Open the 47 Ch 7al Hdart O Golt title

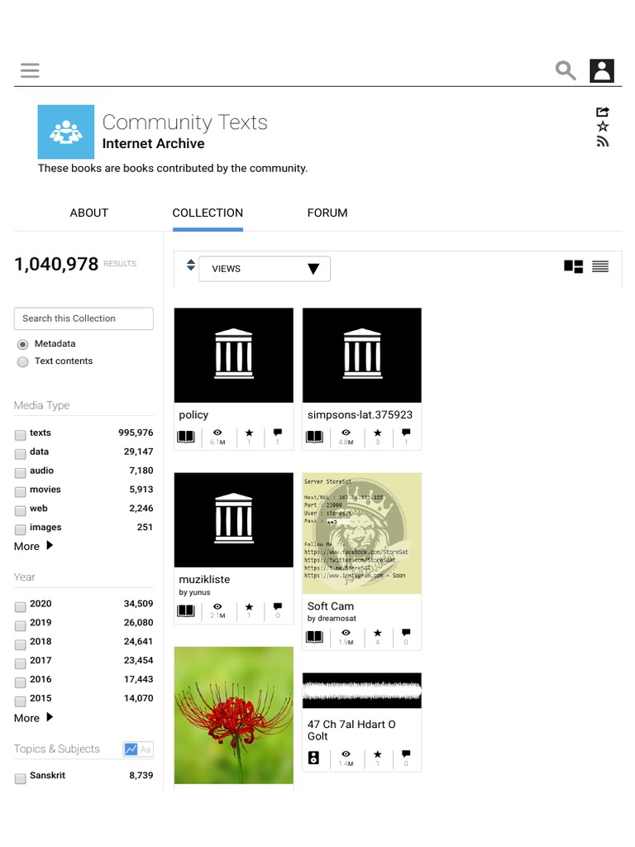(x=351, y=730)
